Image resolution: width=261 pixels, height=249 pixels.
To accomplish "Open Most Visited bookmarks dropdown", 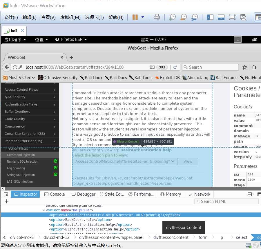I will tap(19, 78).
